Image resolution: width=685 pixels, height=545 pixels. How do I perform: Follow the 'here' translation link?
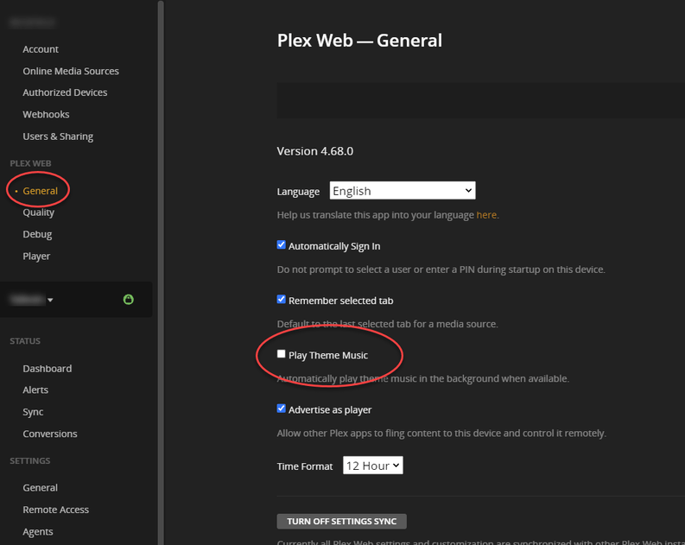pyautogui.click(x=486, y=215)
